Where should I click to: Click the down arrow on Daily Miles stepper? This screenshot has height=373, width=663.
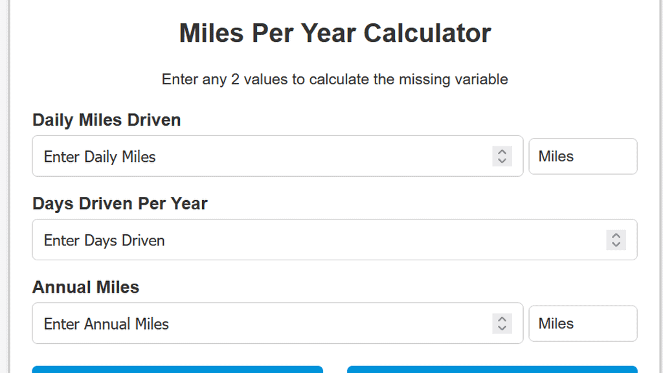[x=502, y=161]
